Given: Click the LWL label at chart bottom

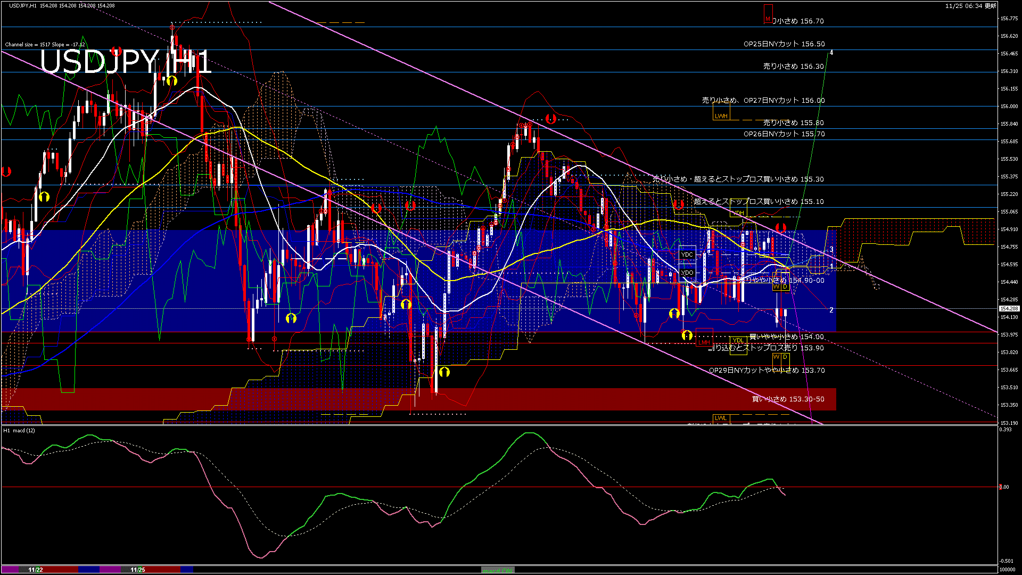Looking at the screenshot, I should pos(721,418).
